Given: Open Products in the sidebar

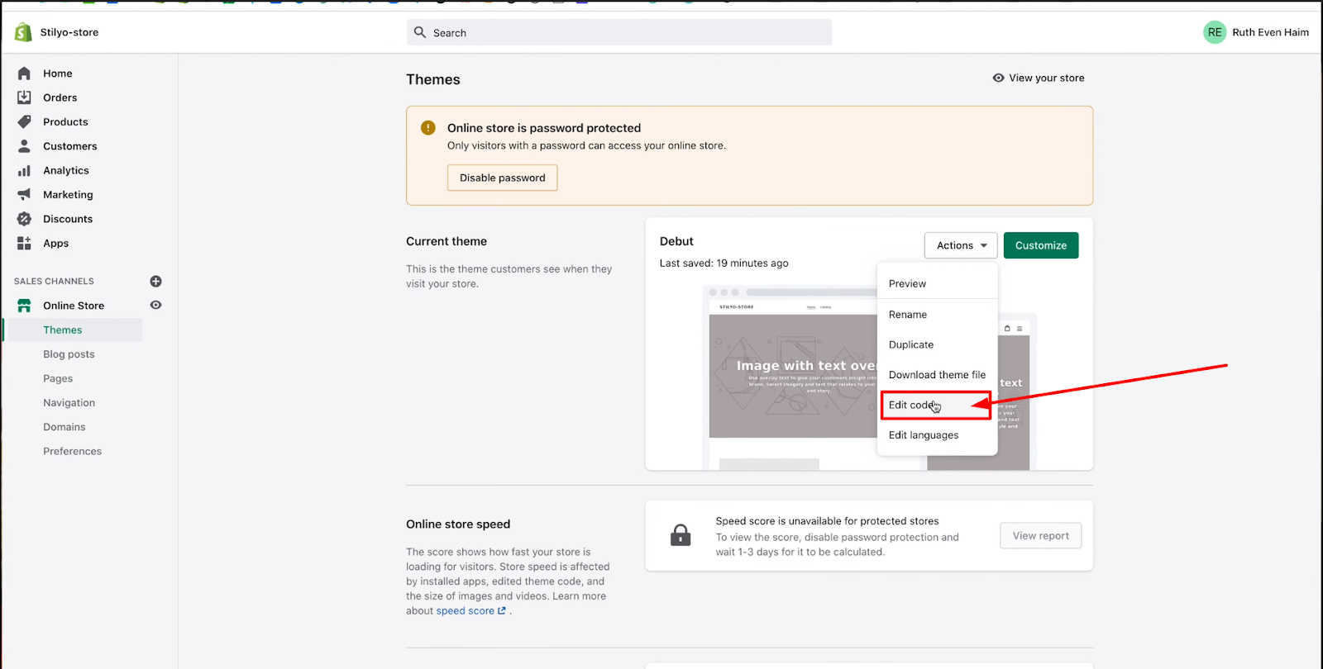Looking at the screenshot, I should click(x=65, y=121).
